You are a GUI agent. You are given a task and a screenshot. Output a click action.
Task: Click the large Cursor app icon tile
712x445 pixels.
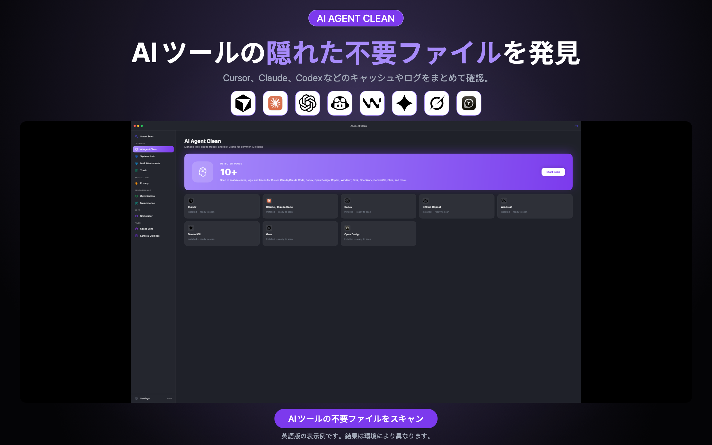pos(243,103)
